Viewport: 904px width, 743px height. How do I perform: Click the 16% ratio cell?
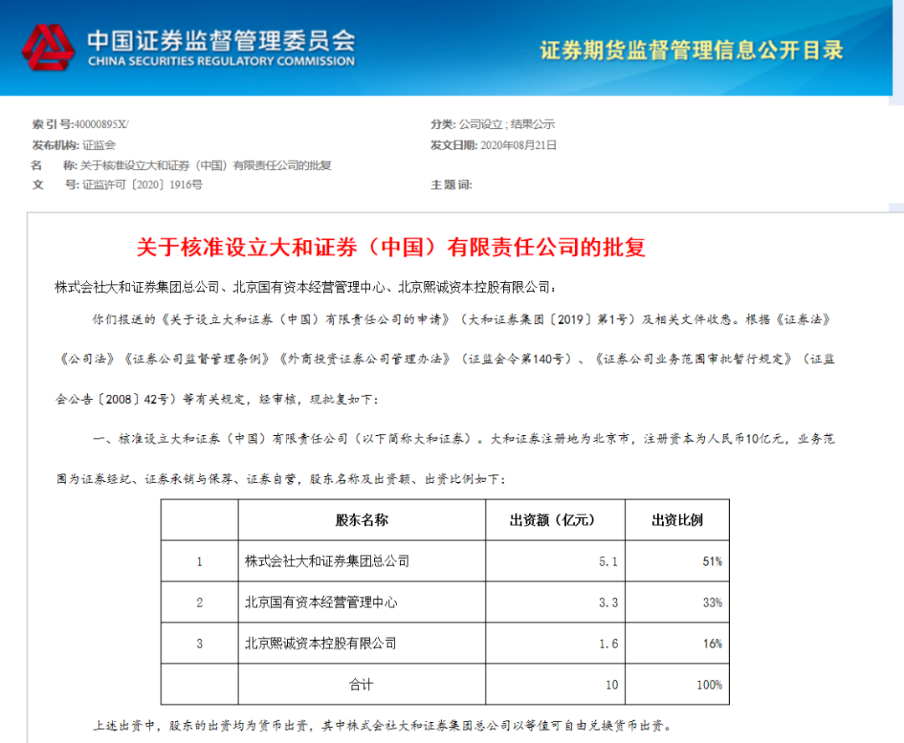click(x=677, y=643)
